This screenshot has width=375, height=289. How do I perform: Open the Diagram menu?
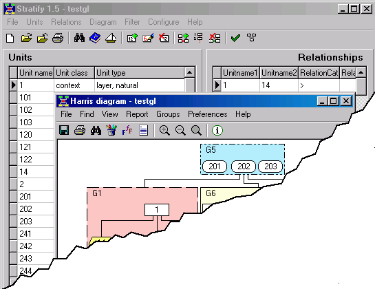[103, 22]
